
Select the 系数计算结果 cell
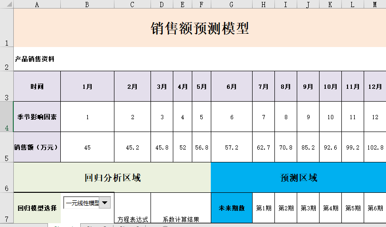pos(180,219)
